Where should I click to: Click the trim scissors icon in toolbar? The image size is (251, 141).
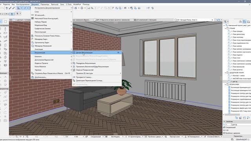(89, 8)
